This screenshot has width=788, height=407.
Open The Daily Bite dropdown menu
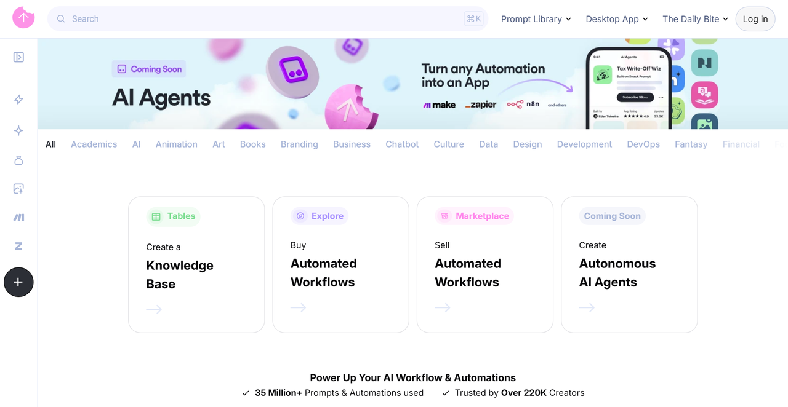pos(696,19)
